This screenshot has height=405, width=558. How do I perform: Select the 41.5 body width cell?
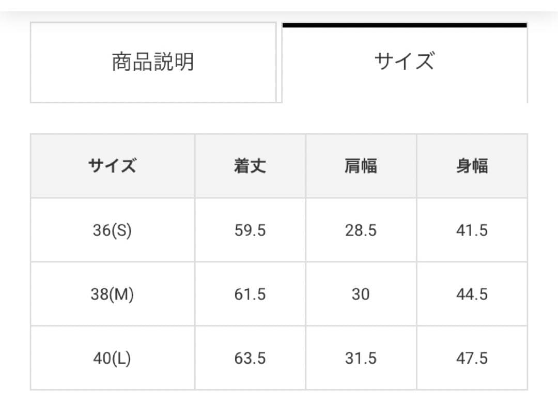pyautogui.click(x=472, y=230)
